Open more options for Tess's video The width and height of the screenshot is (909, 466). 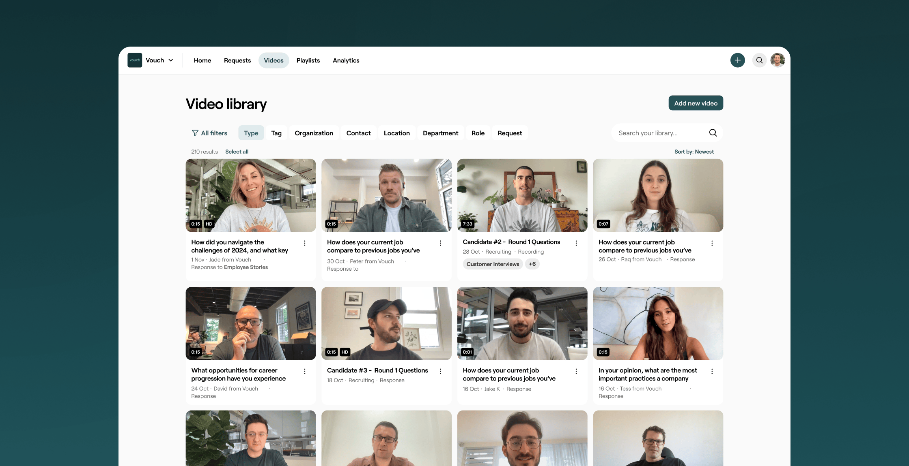pyautogui.click(x=712, y=371)
